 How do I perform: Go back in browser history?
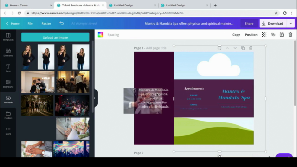pyautogui.click(x=5, y=13)
